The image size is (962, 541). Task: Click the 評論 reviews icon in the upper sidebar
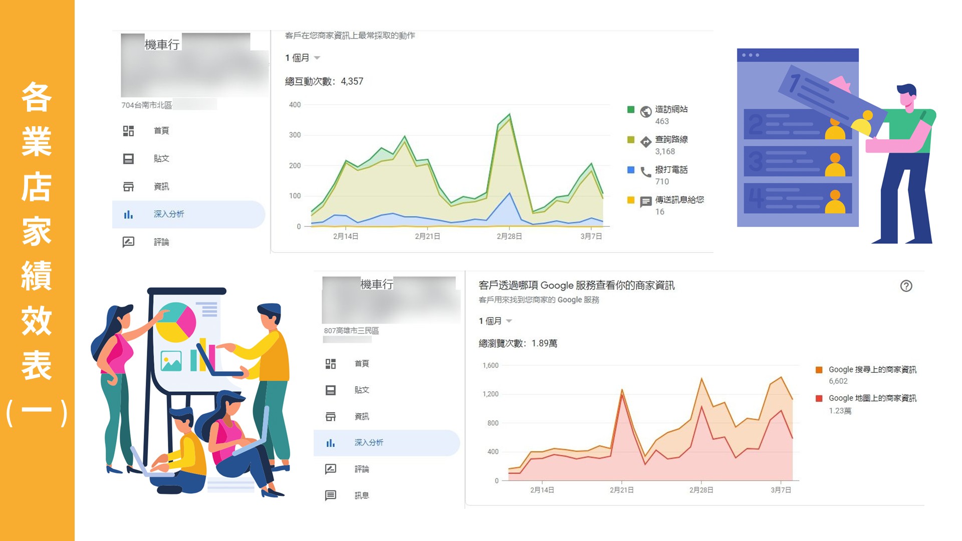(128, 242)
